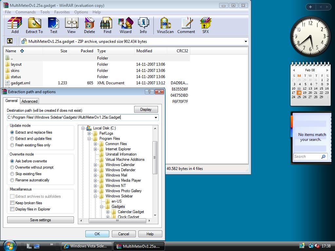Click the SFX toolbar icon
Image resolution: width=335 pixels, height=251 pixels.
pos(205,25)
